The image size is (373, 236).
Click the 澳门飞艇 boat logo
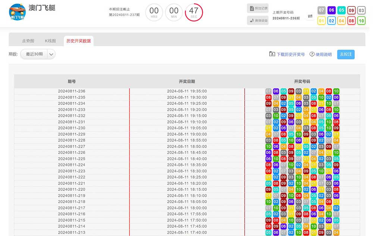click(x=17, y=13)
